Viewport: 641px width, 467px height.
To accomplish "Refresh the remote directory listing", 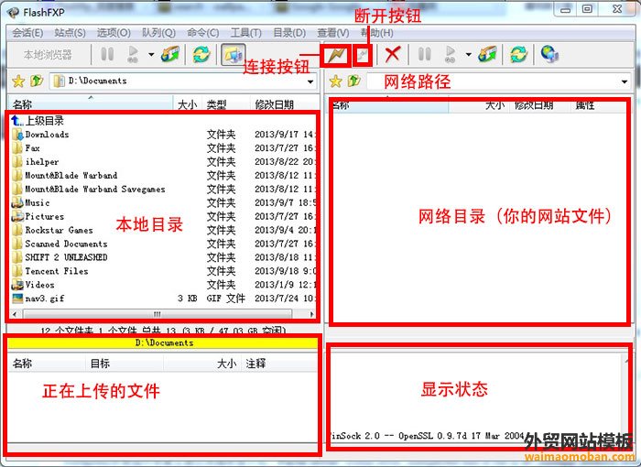I will coord(518,54).
